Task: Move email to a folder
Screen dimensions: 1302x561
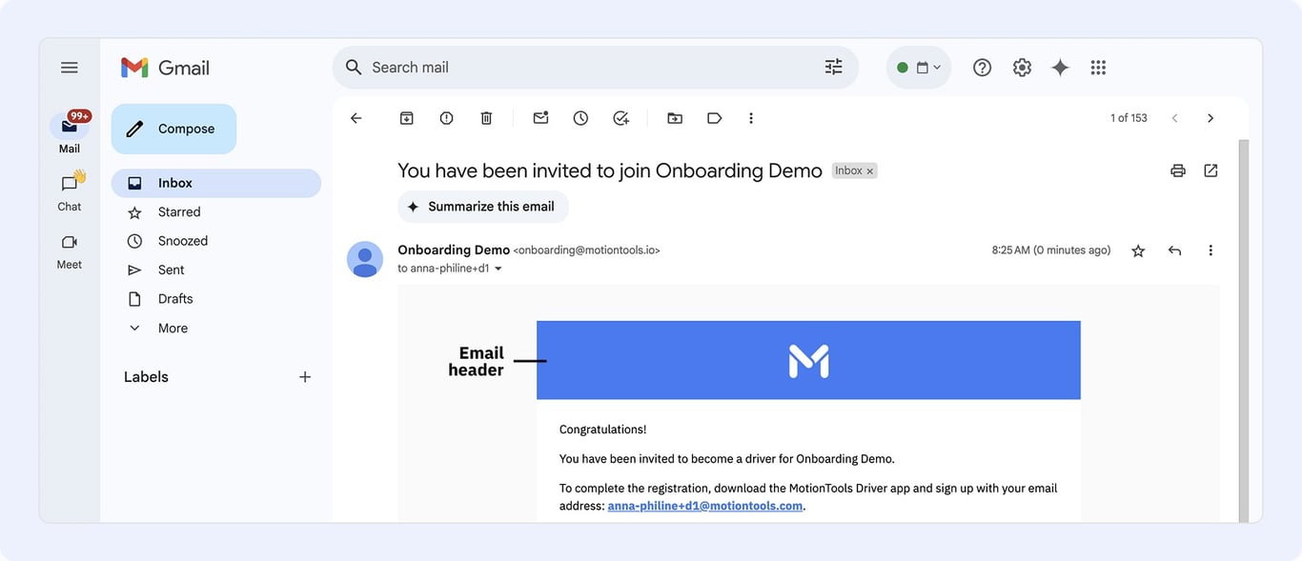Action: 675,118
